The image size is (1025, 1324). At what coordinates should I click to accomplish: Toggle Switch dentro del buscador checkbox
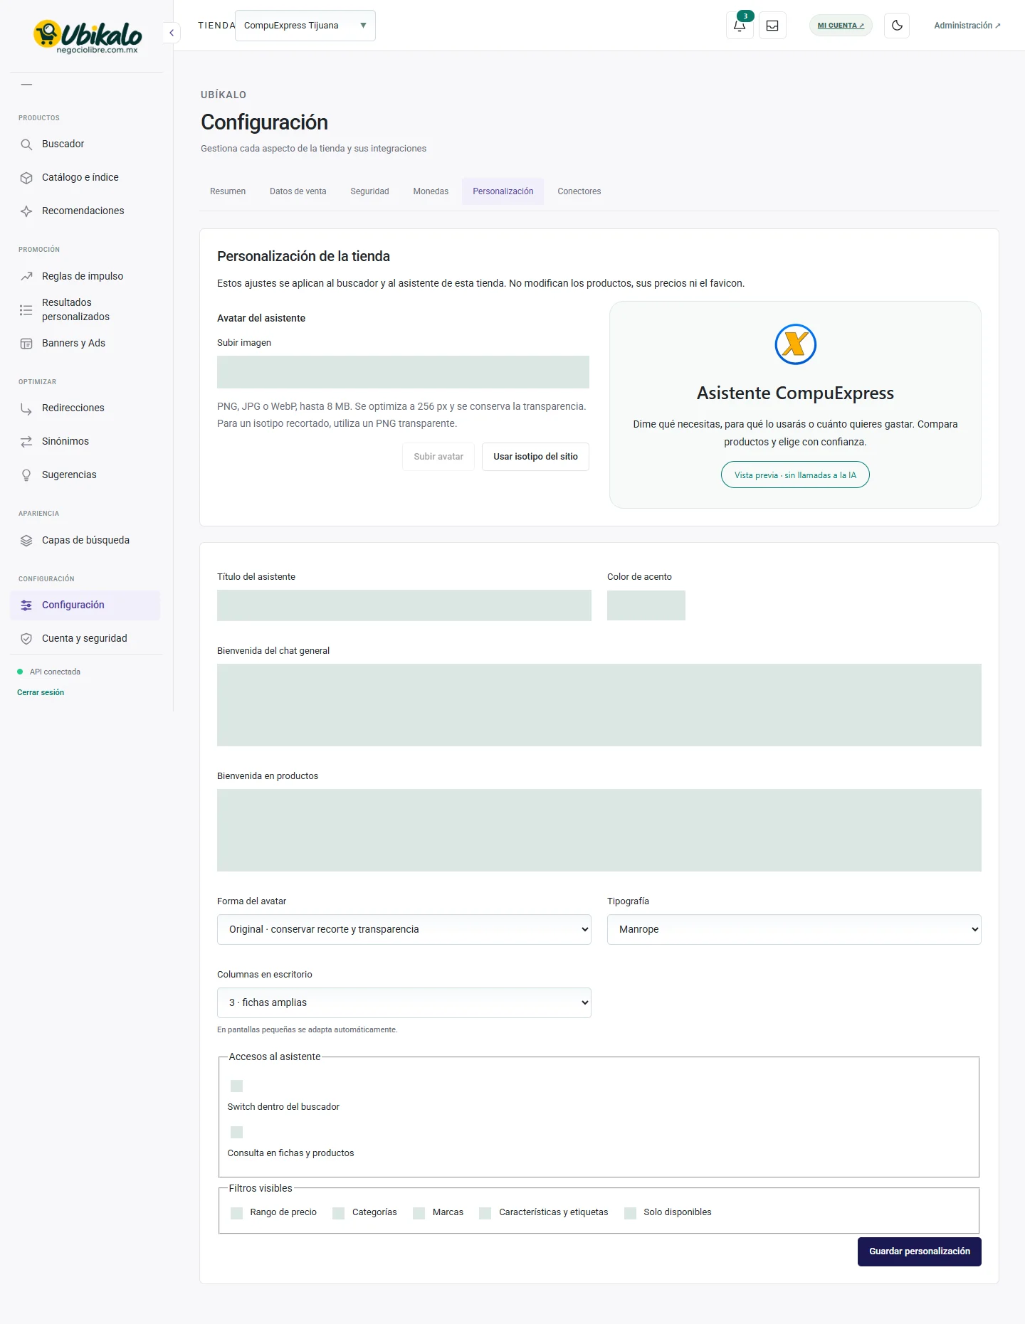pyautogui.click(x=237, y=1086)
